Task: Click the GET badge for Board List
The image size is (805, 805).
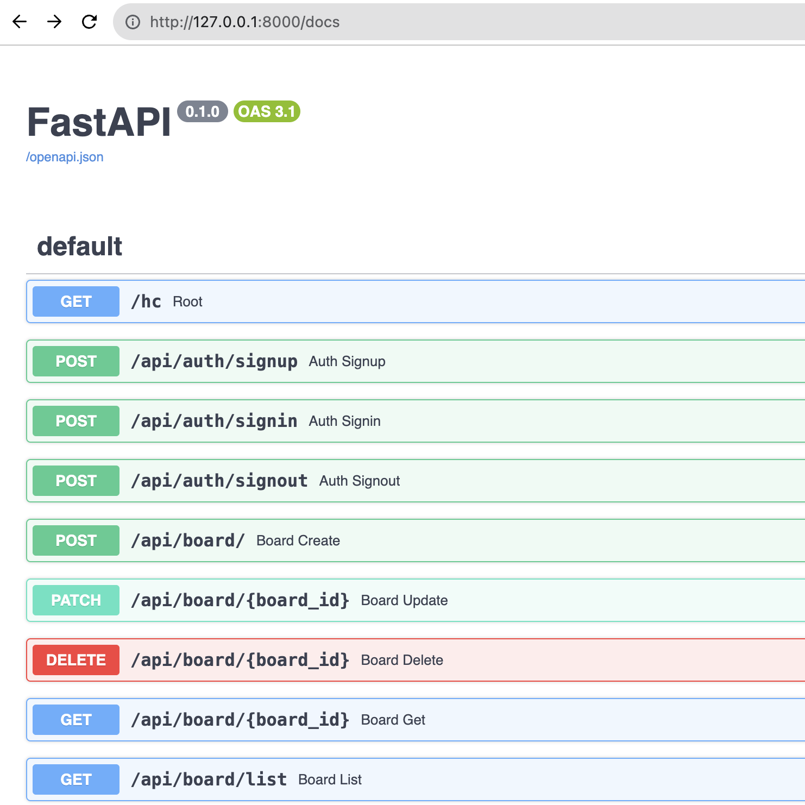Action: click(76, 779)
